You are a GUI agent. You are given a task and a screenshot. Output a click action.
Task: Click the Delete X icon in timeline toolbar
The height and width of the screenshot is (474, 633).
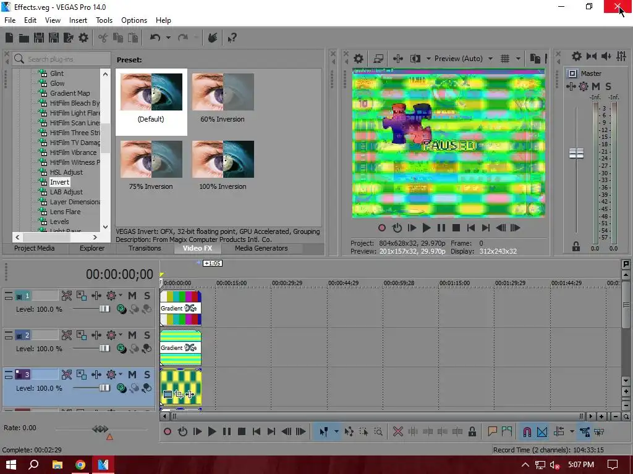[397, 431]
